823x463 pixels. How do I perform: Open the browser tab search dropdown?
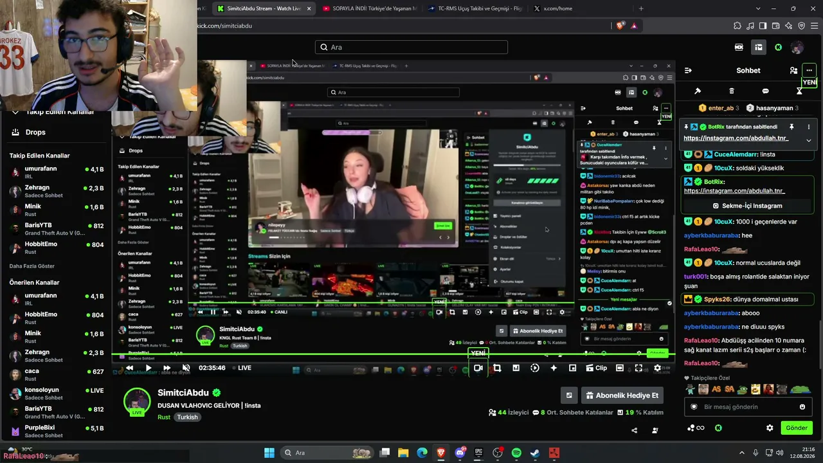[758, 8]
